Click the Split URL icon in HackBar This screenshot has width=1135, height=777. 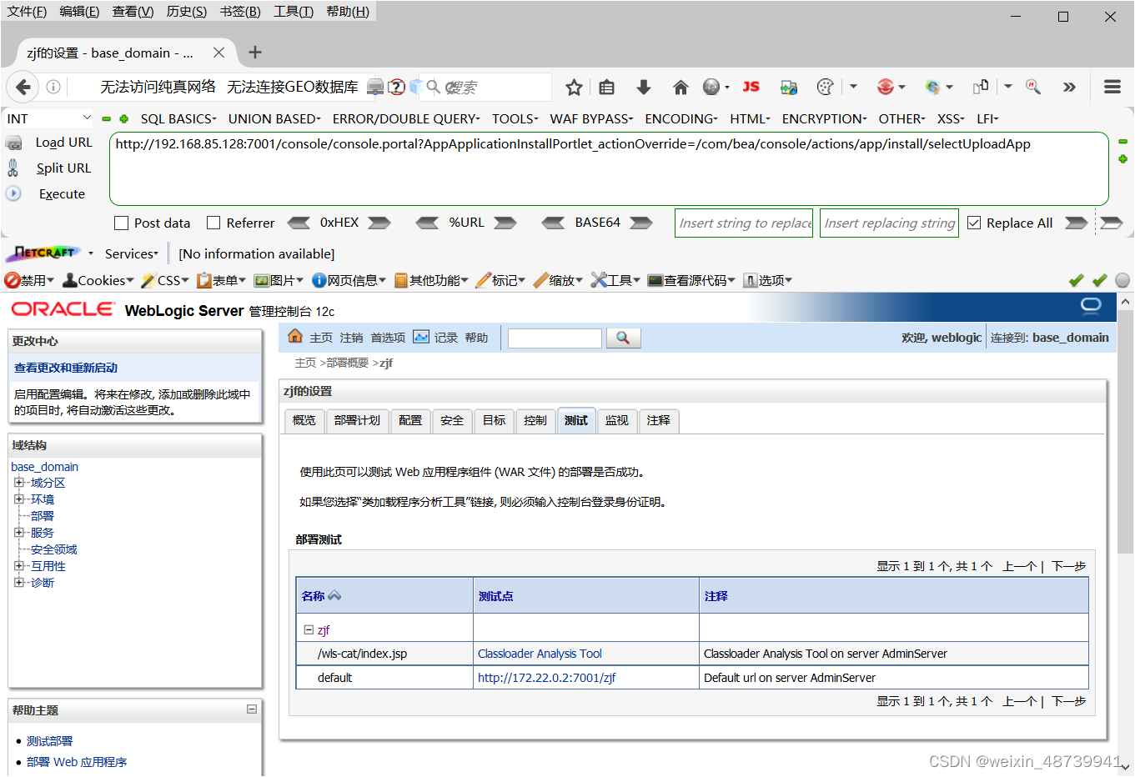[15, 168]
